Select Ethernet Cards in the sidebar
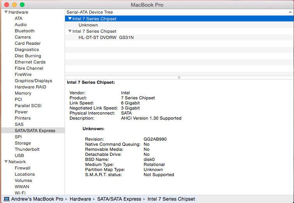 point(30,62)
